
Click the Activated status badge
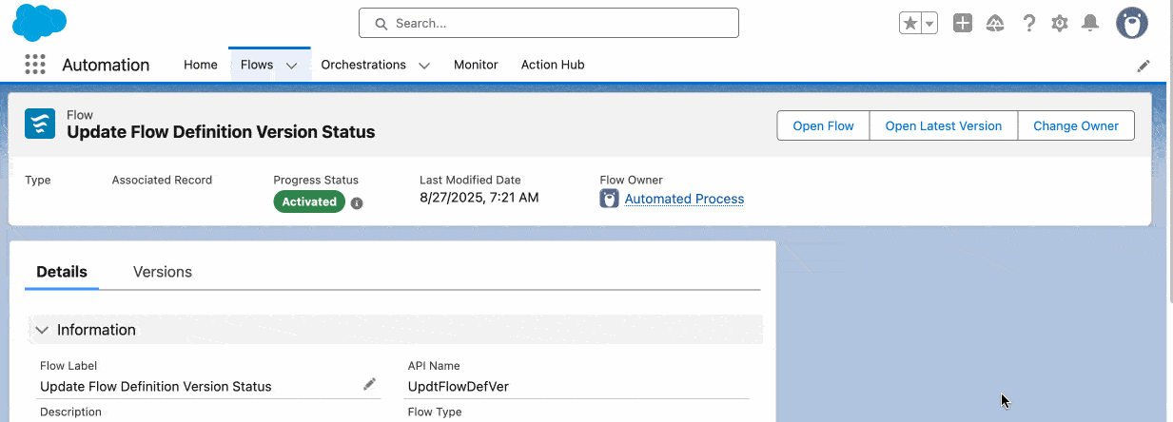(x=309, y=201)
